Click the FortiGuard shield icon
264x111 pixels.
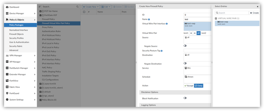[x=7, y=93]
